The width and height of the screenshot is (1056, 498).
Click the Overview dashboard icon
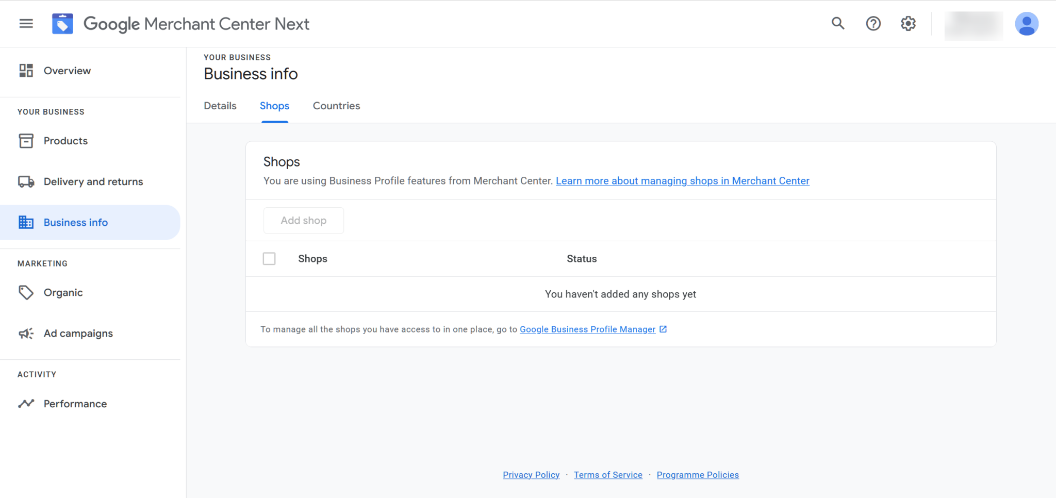click(26, 70)
